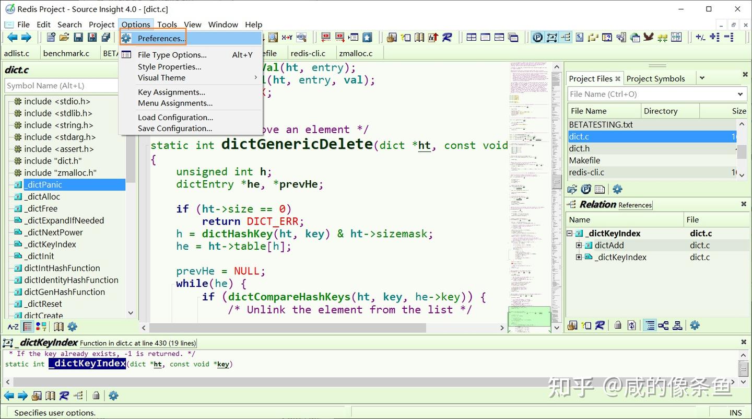Click the Save All stacked disks icon
752x419 pixels.
pyautogui.click(x=106, y=37)
